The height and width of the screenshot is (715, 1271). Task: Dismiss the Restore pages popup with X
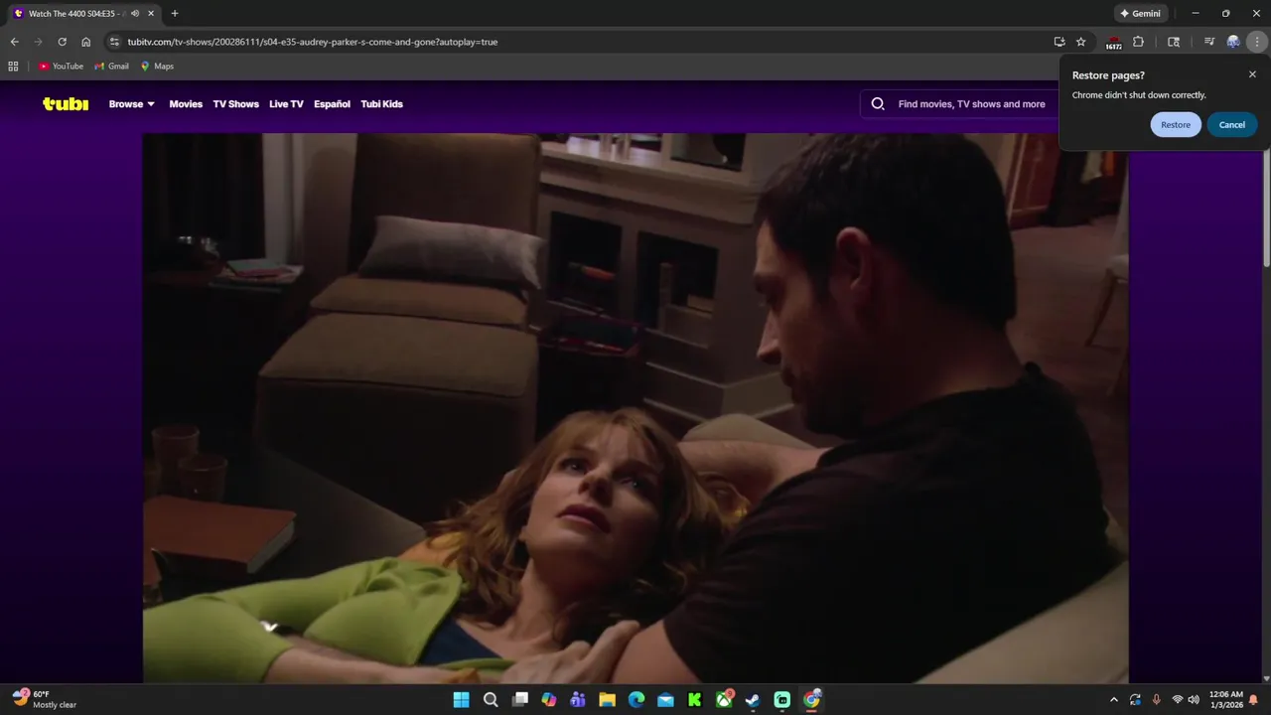(x=1252, y=74)
